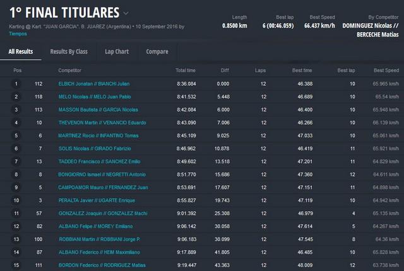Open competitor ALBANO Federico // HEIM Maximiliano
The width and height of the screenshot is (404, 271).
[x=99, y=252]
